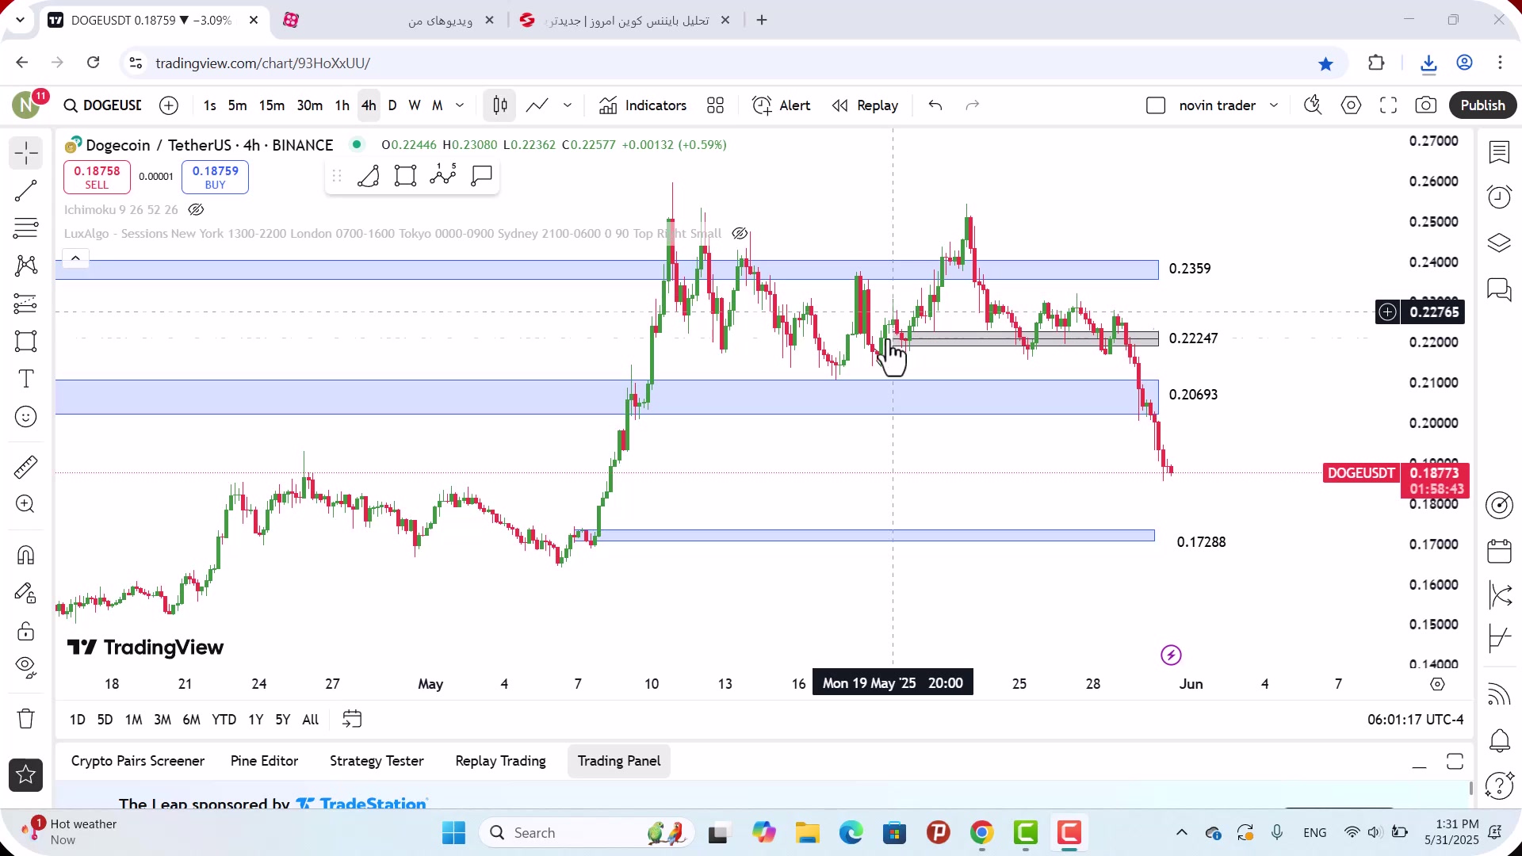The height and width of the screenshot is (856, 1522).
Task: Enter fullscreen chart mode
Action: [1388, 105]
